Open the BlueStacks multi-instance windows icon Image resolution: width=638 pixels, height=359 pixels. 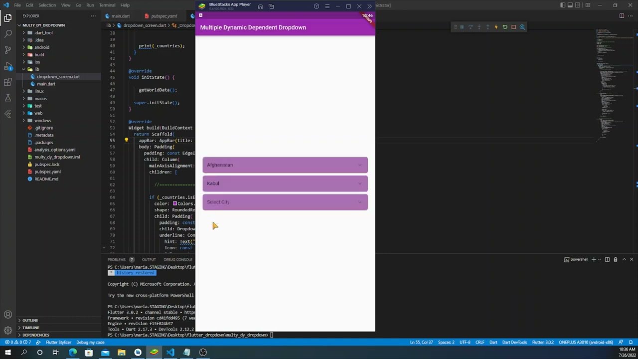point(271,6)
